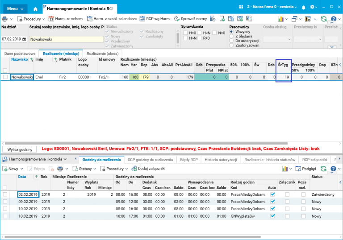Click Harm. z szabl. kalendarza button

pyautogui.click(x=112, y=19)
